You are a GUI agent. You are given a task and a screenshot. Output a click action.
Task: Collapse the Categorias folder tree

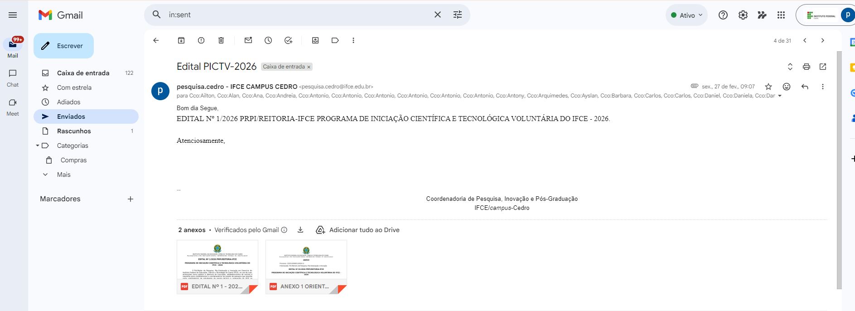(x=38, y=146)
